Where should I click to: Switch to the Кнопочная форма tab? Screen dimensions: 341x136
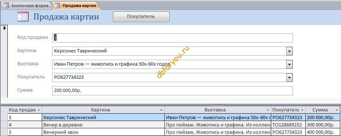tap(26, 5)
